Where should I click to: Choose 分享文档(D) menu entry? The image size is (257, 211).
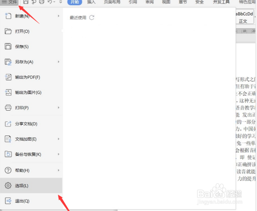click(x=31, y=124)
